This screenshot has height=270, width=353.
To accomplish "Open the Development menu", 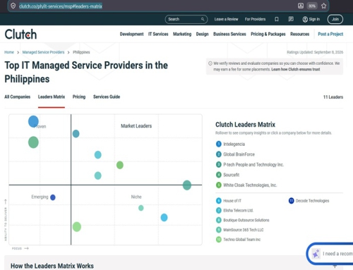I will pyautogui.click(x=131, y=34).
